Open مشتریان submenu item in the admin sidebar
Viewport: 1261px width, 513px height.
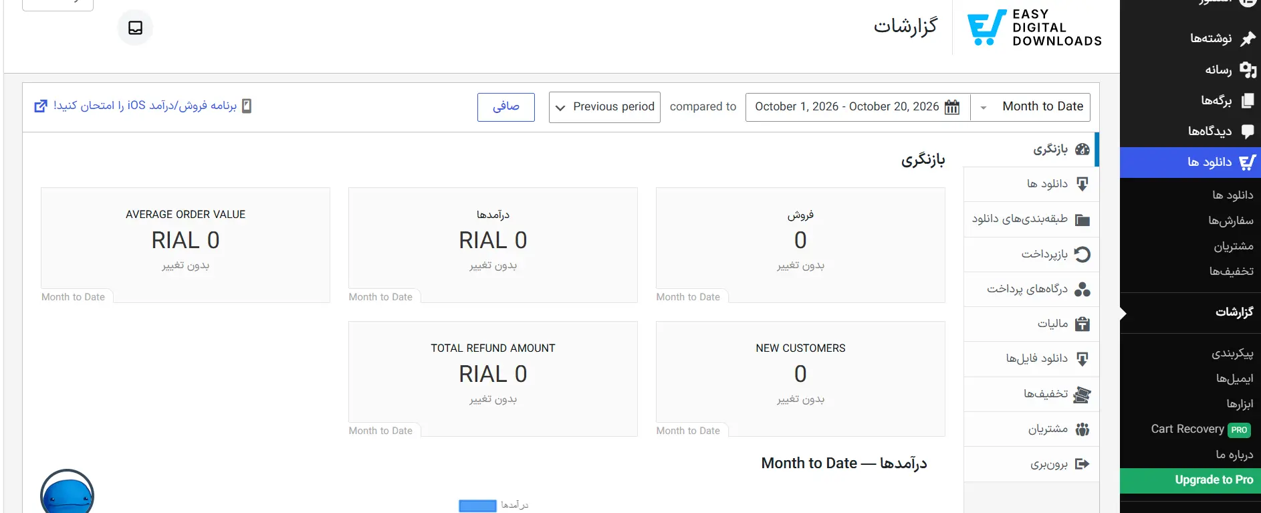[x=1234, y=246]
